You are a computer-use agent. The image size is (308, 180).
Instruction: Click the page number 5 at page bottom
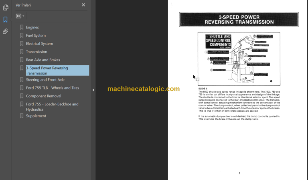239,173
